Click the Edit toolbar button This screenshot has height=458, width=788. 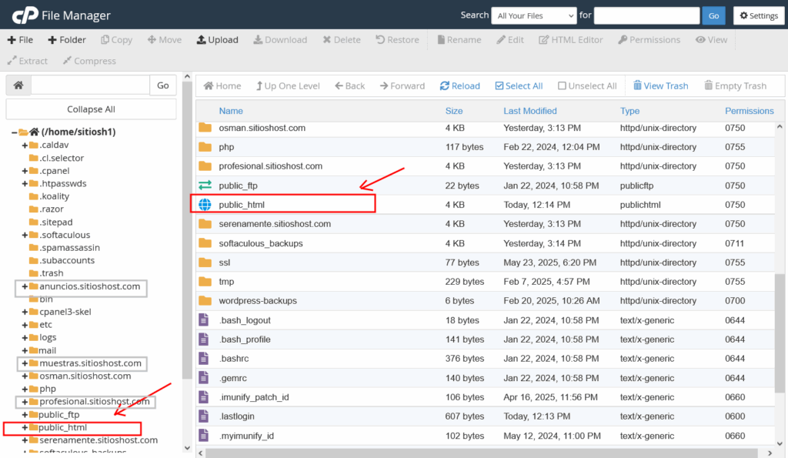(510, 40)
